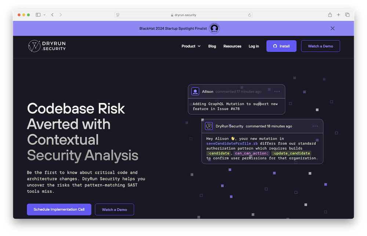Click 'Adding GraphQL Mutation' comment text
This screenshot has width=367, height=236.
click(x=235, y=106)
